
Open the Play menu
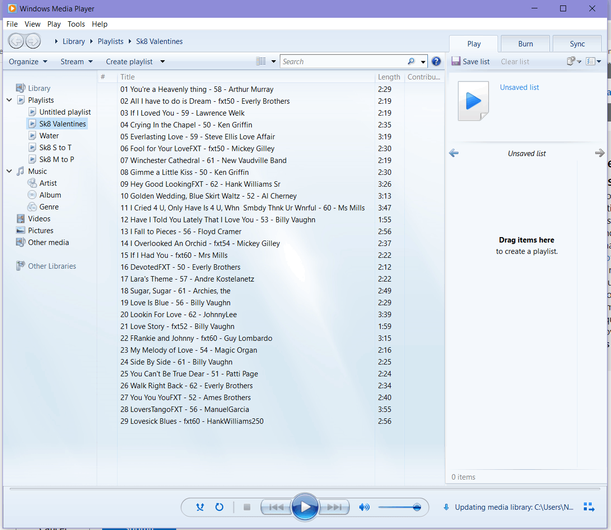point(54,24)
